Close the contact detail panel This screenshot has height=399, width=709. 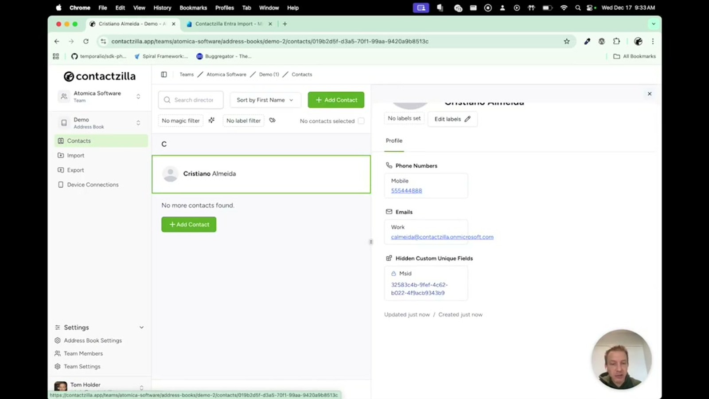[650, 94]
